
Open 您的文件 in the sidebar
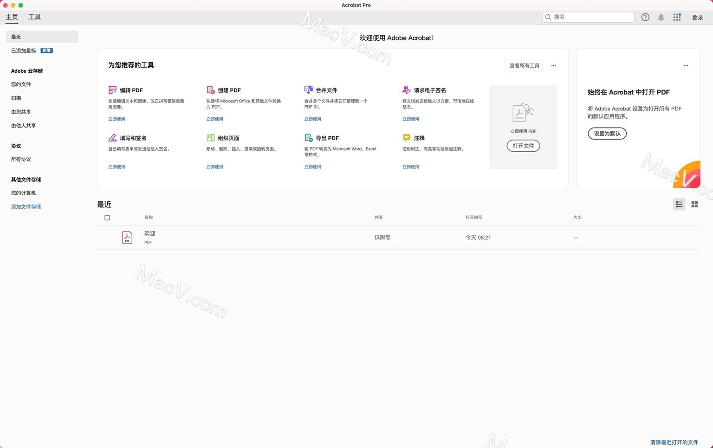[21, 84]
